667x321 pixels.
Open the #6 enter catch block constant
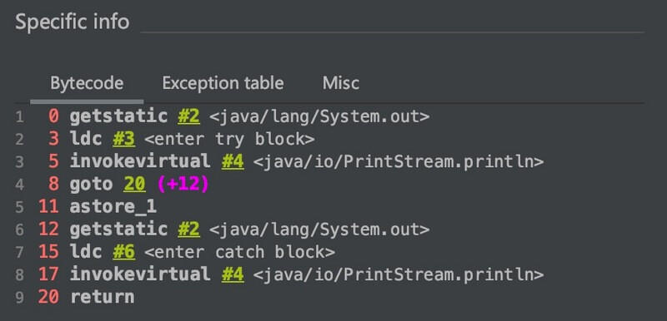(x=123, y=252)
